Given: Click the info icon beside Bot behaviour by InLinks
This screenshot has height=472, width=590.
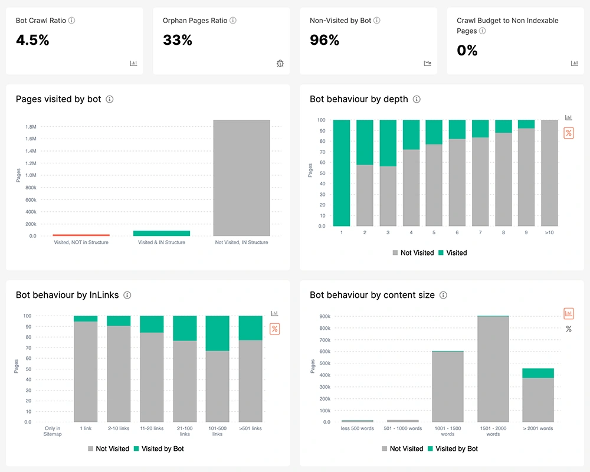Looking at the screenshot, I should tap(127, 295).
